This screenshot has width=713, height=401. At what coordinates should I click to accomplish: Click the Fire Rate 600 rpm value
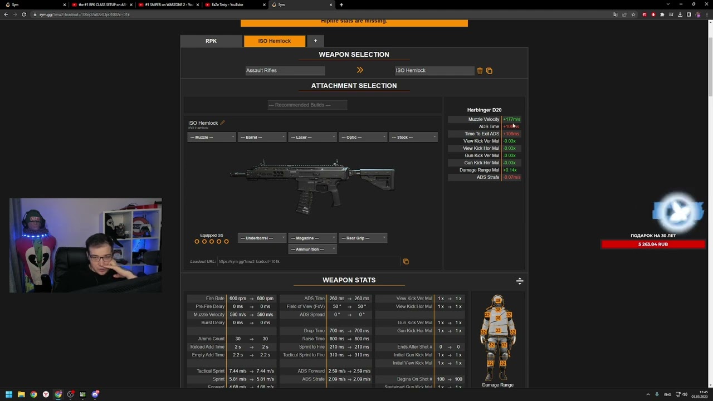[x=238, y=299]
